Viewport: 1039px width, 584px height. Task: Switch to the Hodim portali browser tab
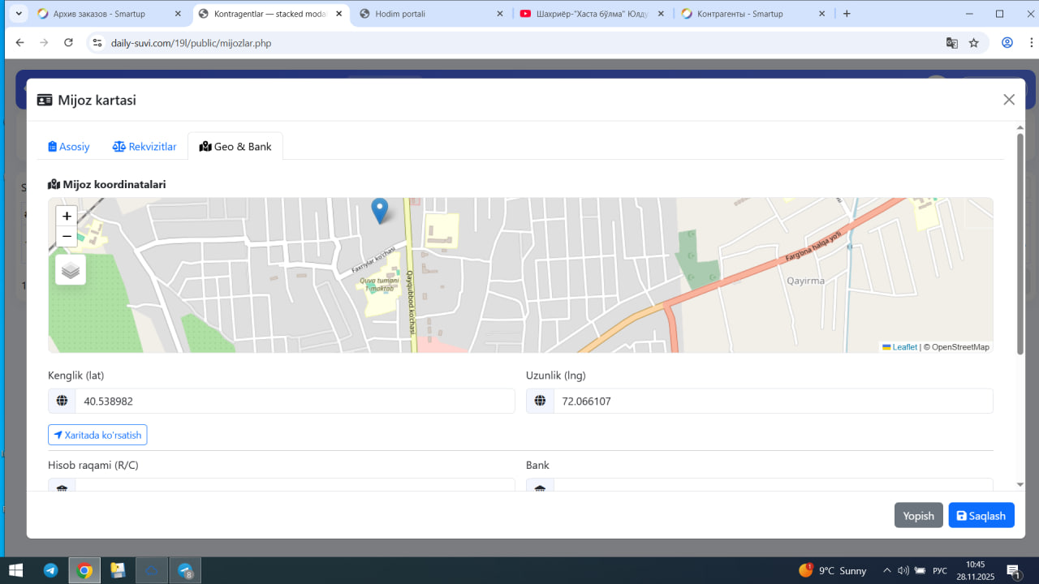(x=433, y=14)
